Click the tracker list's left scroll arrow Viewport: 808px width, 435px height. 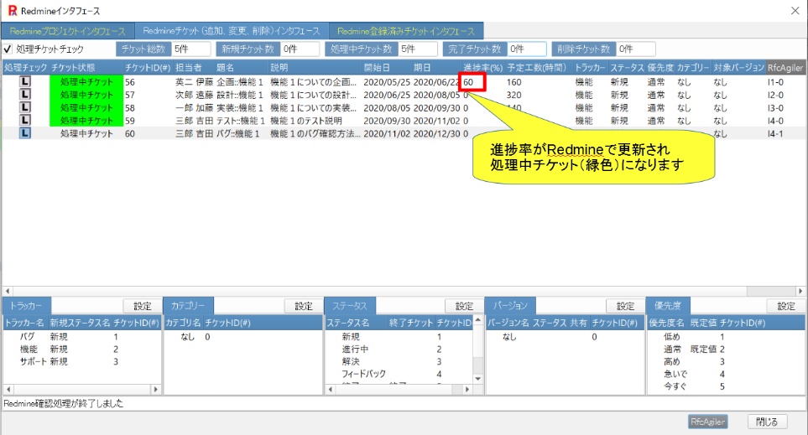(x=8, y=389)
